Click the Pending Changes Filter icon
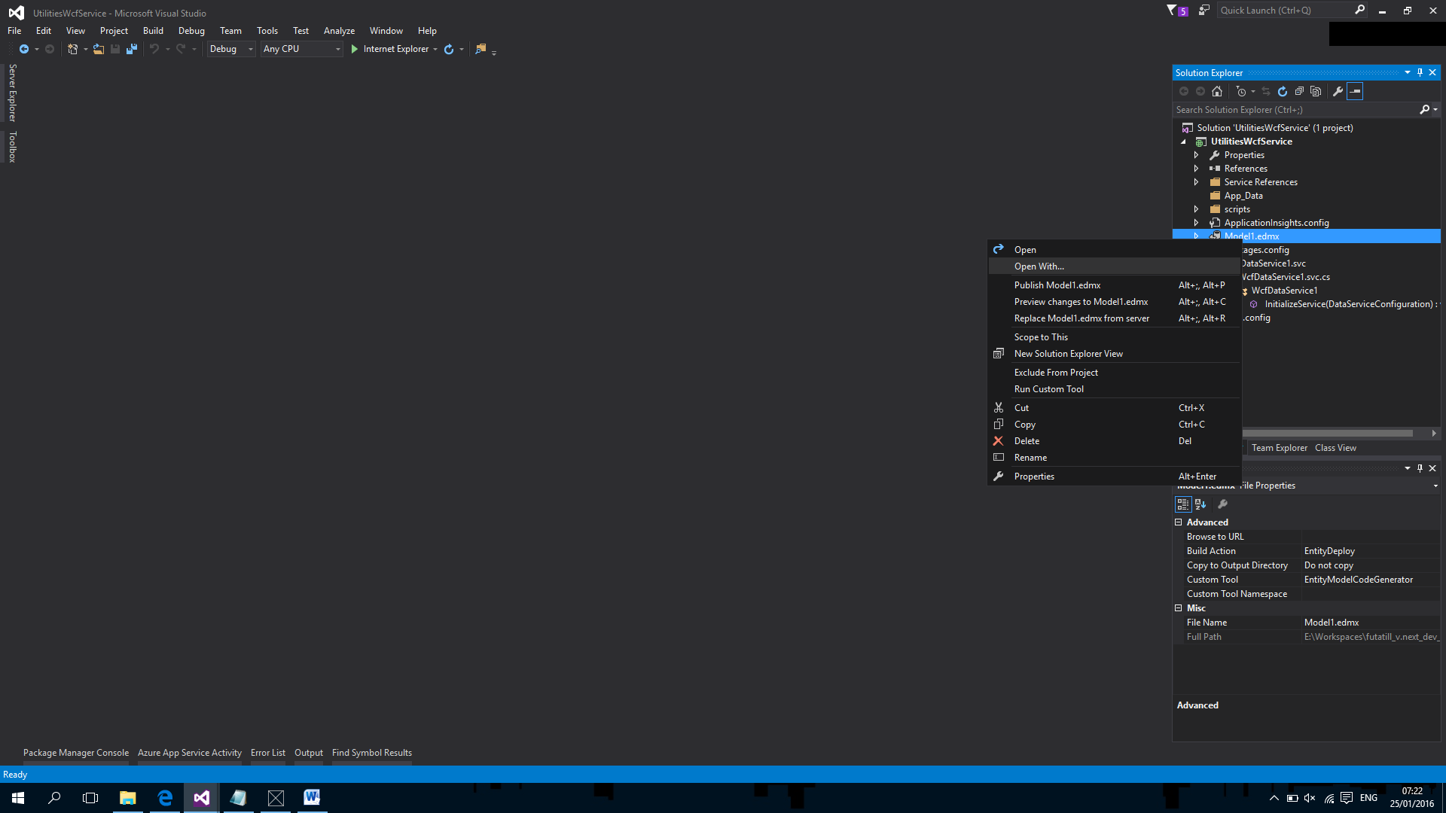The width and height of the screenshot is (1446, 813). coord(1241,91)
